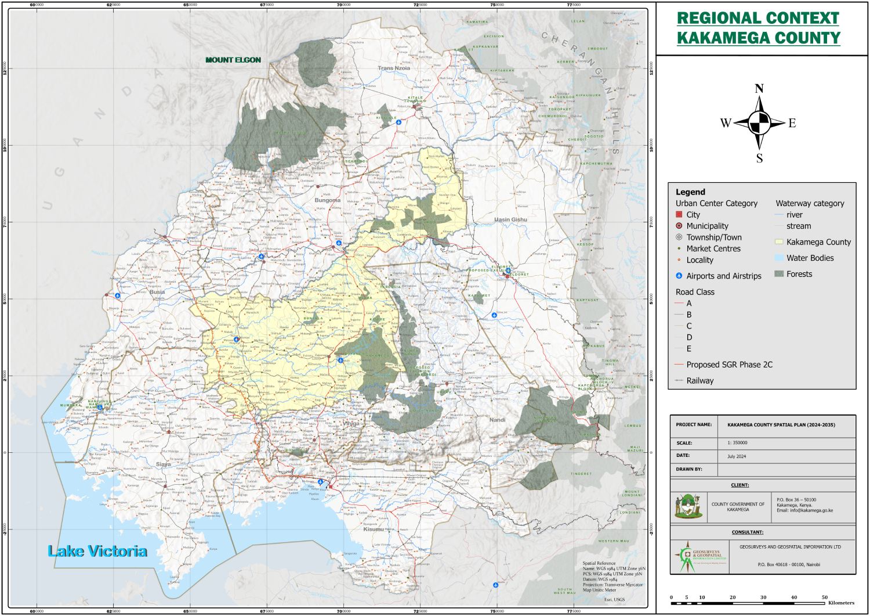Click the "Siaya" county label on the map

[x=164, y=464]
